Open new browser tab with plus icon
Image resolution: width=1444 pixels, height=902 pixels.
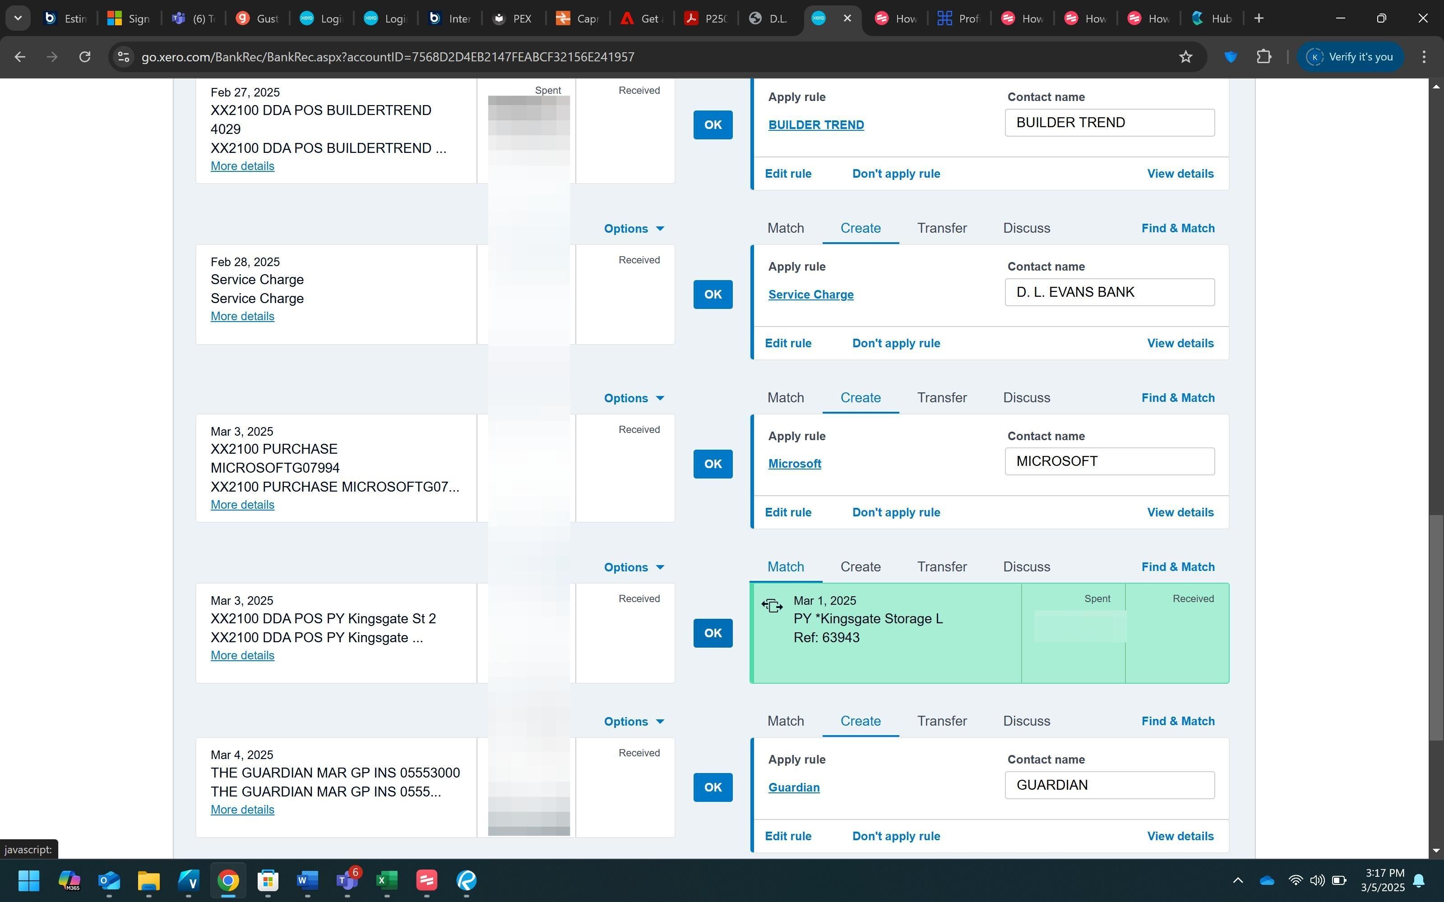(x=1259, y=18)
